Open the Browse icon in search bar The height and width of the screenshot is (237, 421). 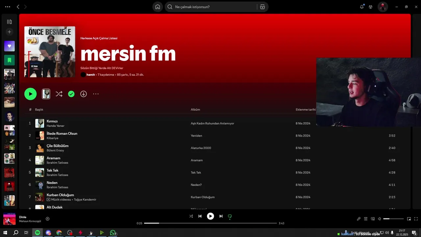point(262,7)
